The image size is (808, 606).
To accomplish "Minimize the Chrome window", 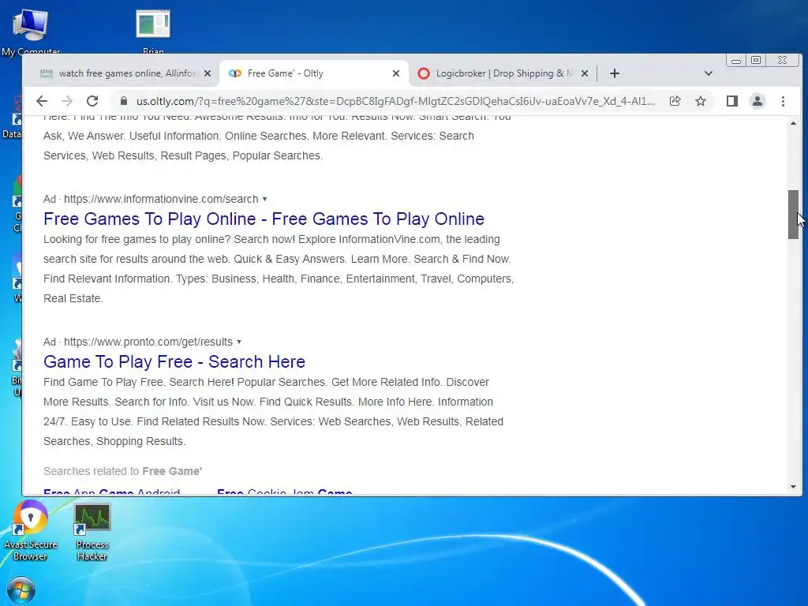I will click(736, 61).
